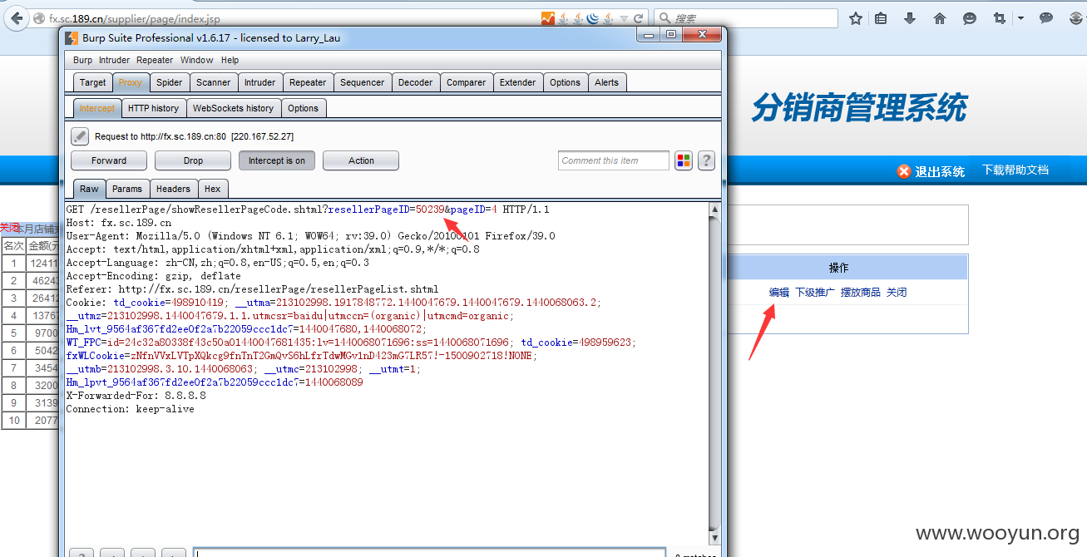Toggle the 'Intercept is on' button
1087x557 pixels.
[277, 160]
